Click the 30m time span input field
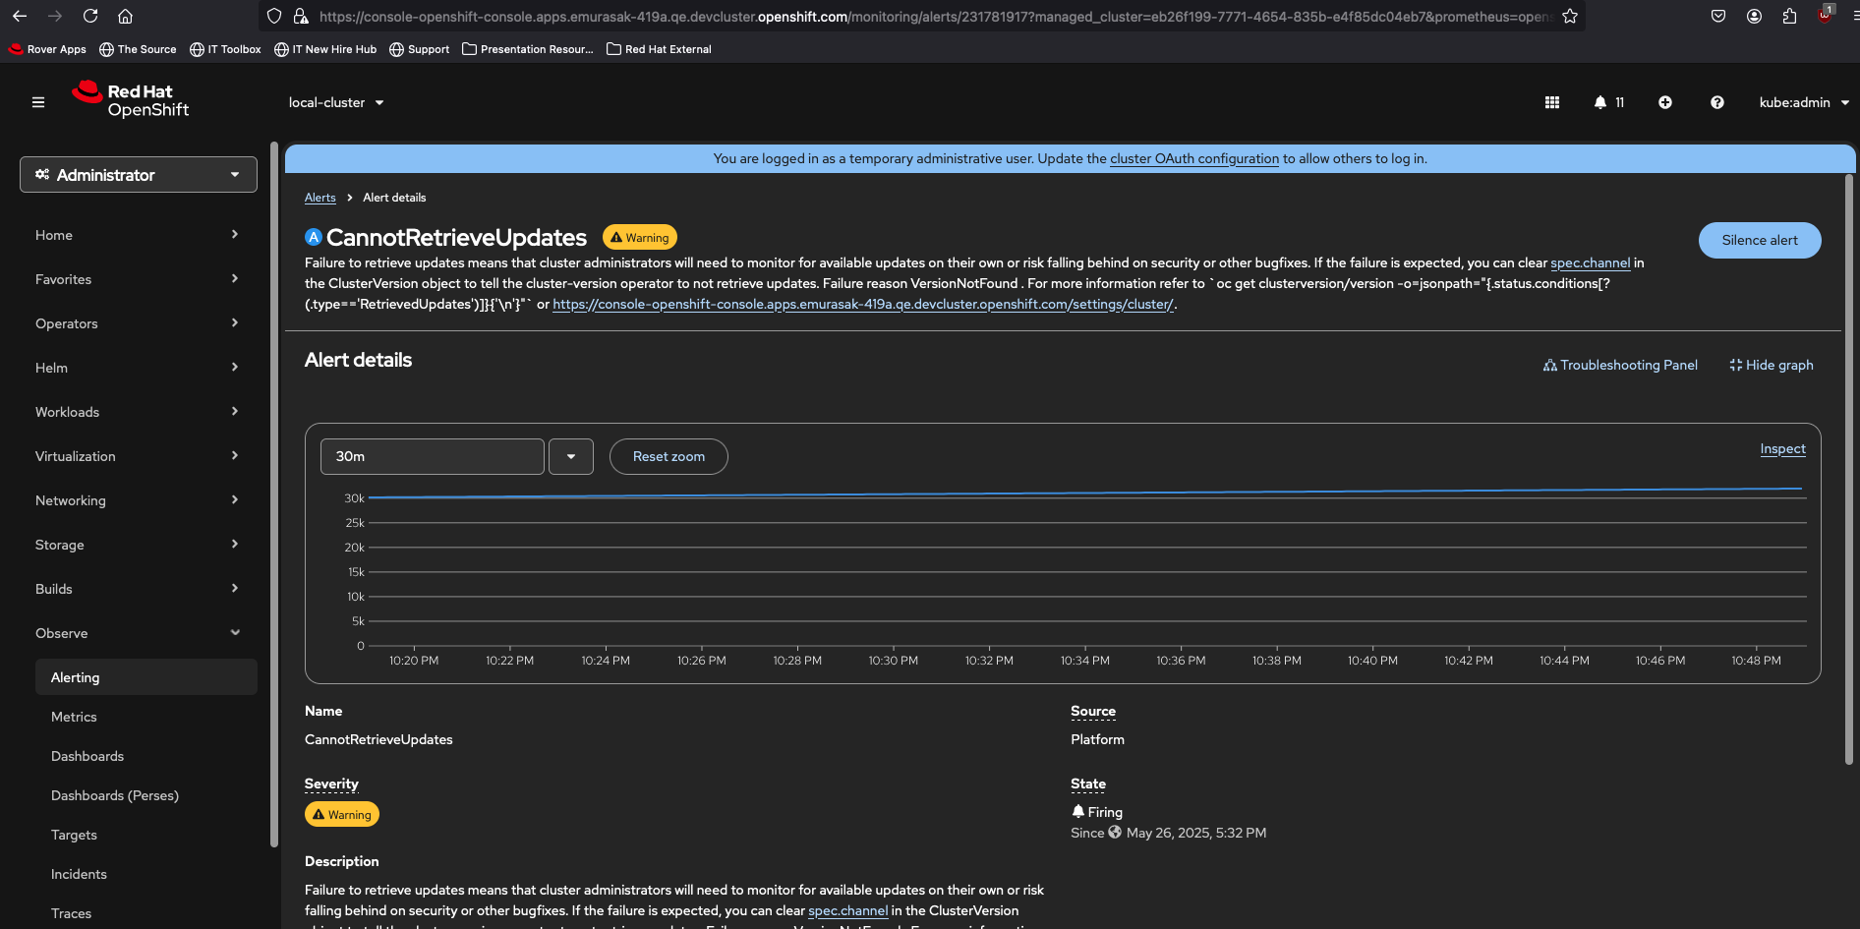The width and height of the screenshot is (1860, 929). pyautogui.click(x=433, y=456)
